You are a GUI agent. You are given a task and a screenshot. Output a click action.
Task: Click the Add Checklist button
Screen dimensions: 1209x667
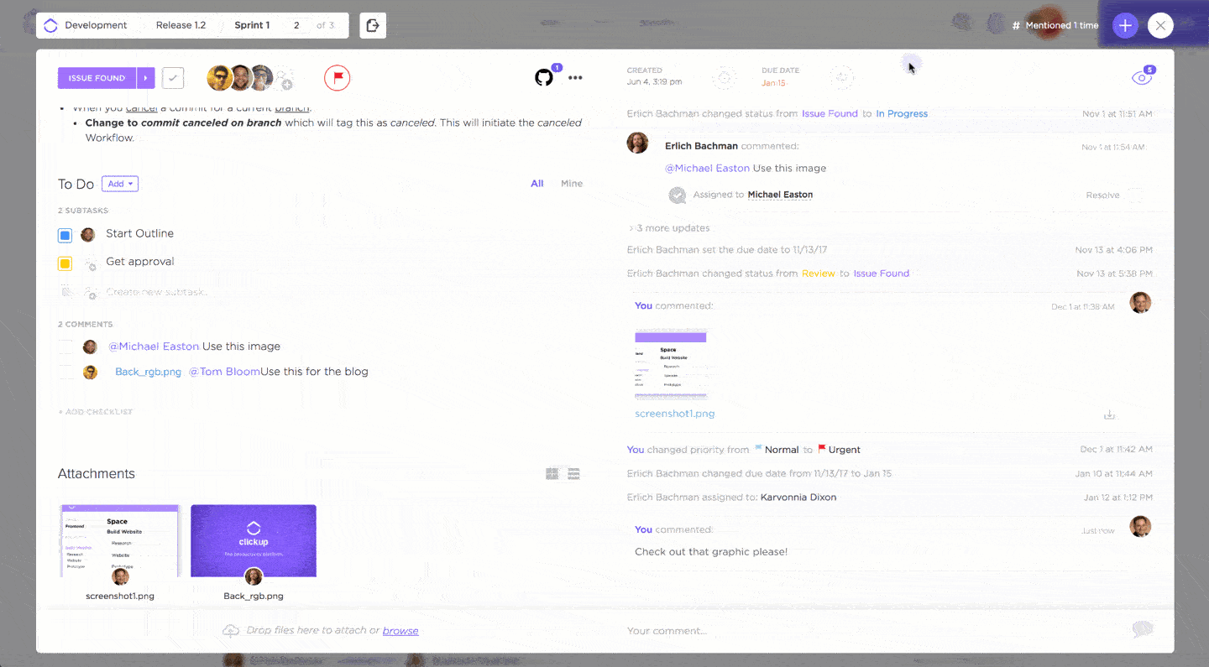tap(96, 412)
